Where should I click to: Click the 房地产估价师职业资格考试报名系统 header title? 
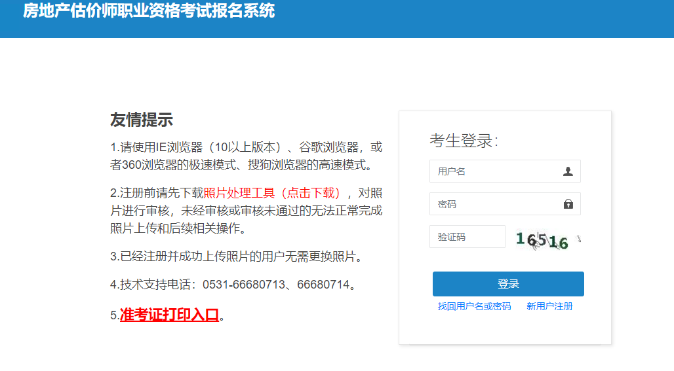[149, 11]
